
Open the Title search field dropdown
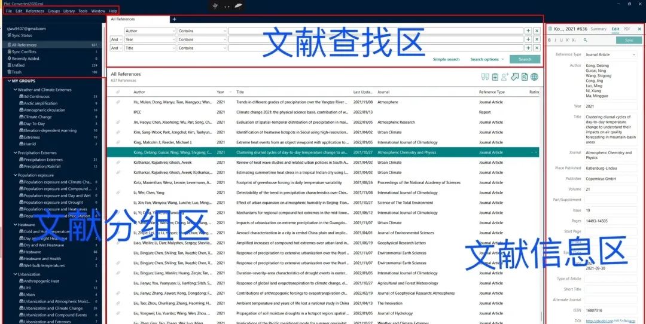[150, 48]
